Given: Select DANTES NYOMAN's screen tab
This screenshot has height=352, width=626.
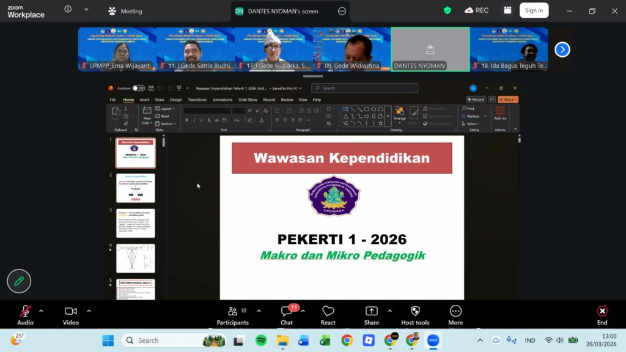Looking at the screenshot, I should tap(283, 11).
